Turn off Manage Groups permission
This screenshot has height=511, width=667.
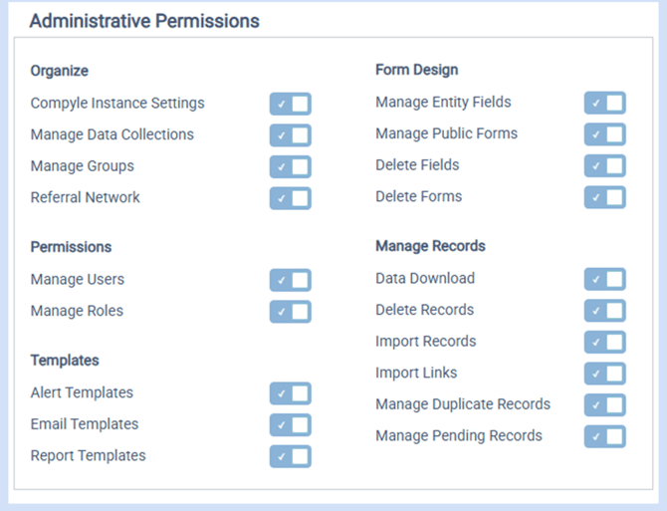click(290, 166)
